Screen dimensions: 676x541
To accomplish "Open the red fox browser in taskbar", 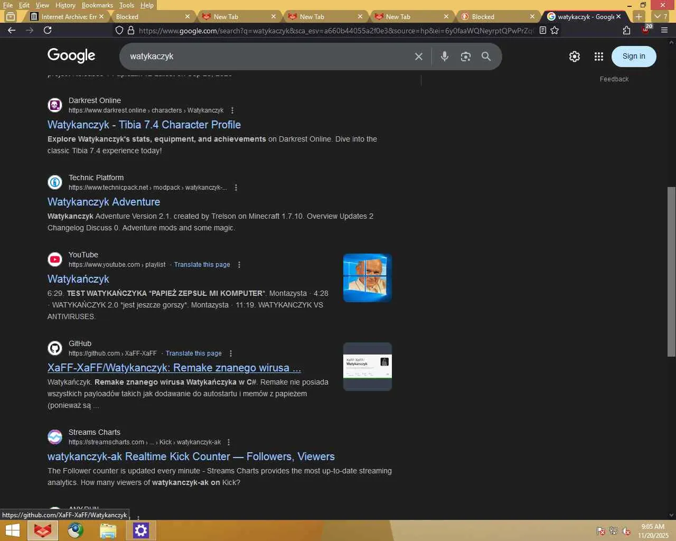I will (43, 530).
